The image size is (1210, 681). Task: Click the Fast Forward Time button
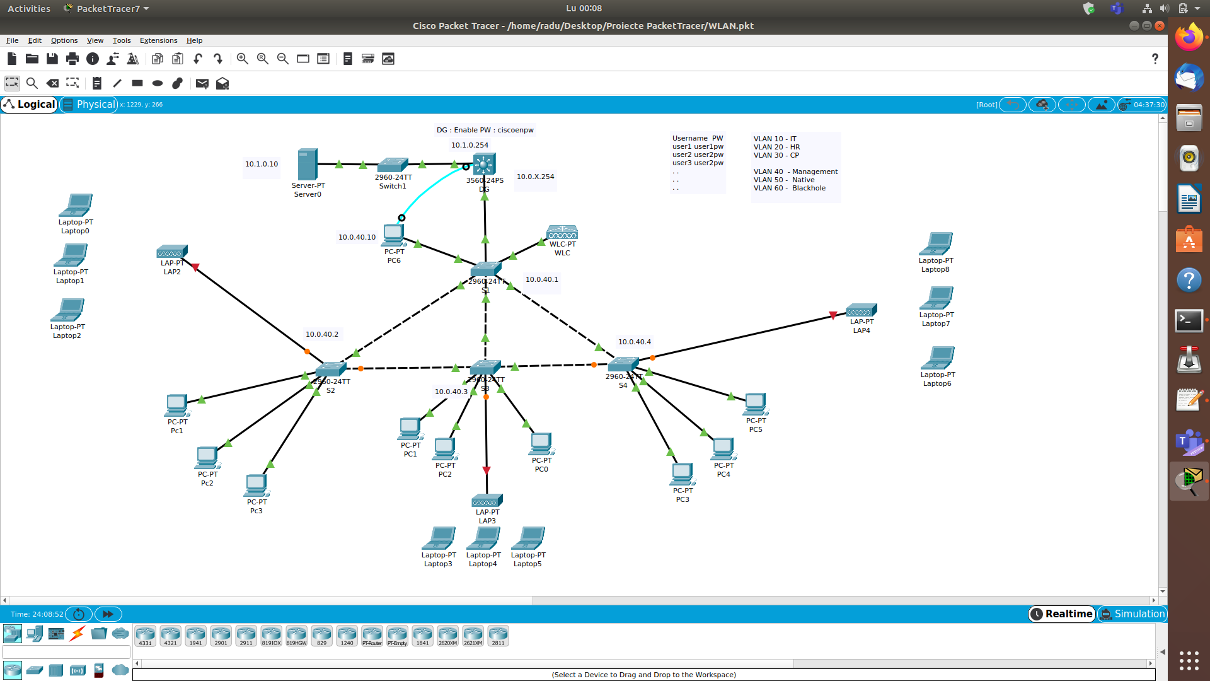point(108,614)
